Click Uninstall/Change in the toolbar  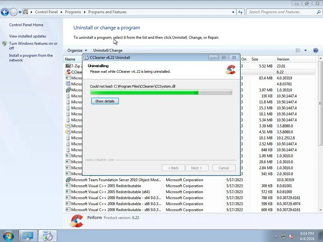(108, 50)
